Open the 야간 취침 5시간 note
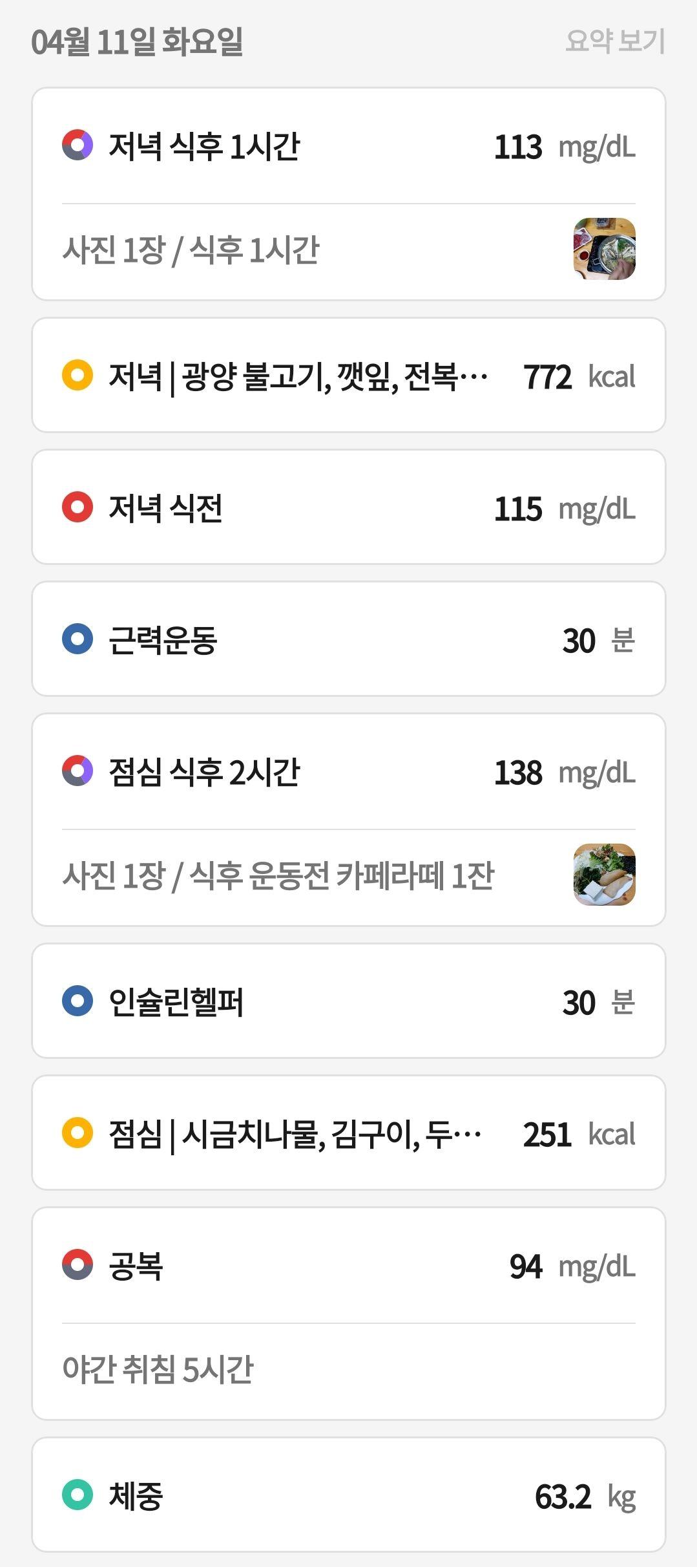This screenshot has width=697, height=1567. coord(158,1369)
